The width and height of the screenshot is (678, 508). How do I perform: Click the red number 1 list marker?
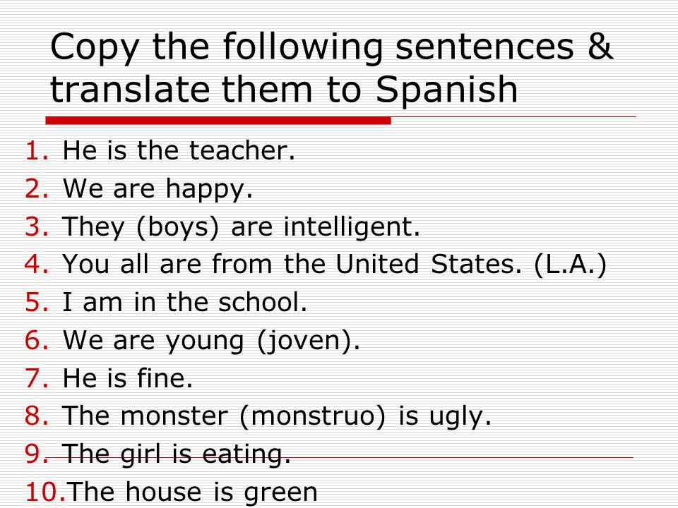click(36, 151)
